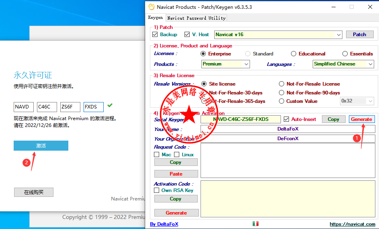The image size is (379, 229).
Task: Copy the serial keygen value
Action: coord(333,119)
